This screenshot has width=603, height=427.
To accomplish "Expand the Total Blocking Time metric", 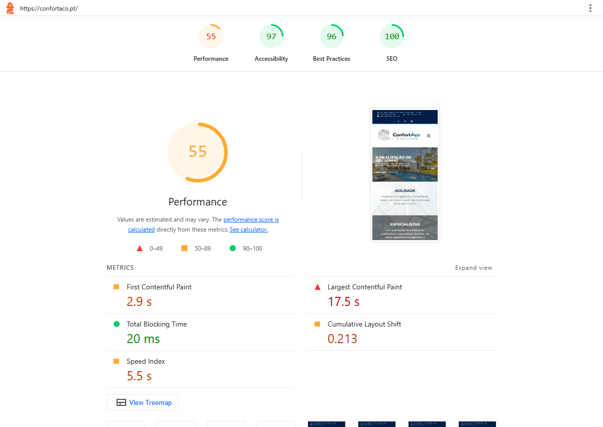I will pos(201,333).
